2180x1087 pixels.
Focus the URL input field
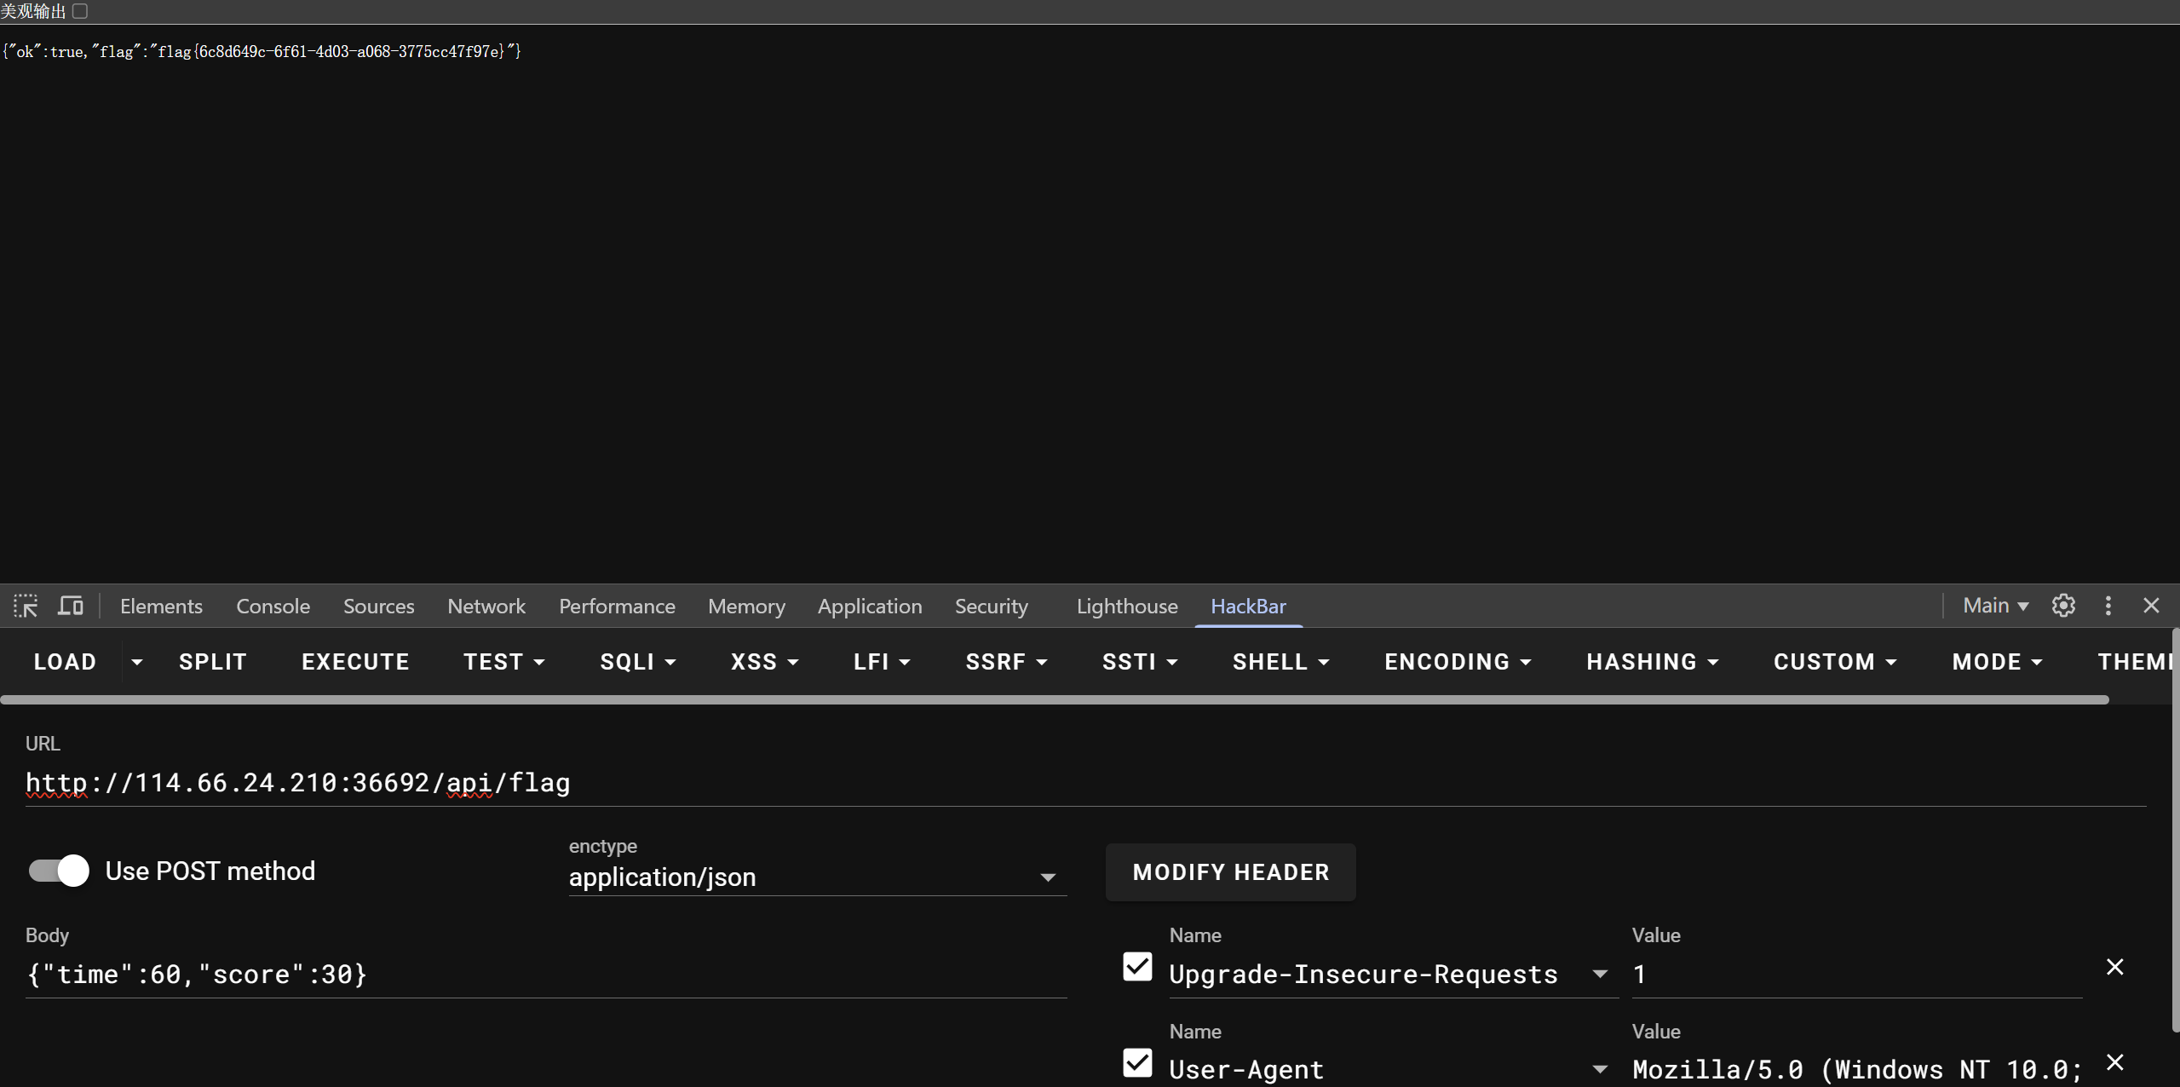(x=1086, y=782)
